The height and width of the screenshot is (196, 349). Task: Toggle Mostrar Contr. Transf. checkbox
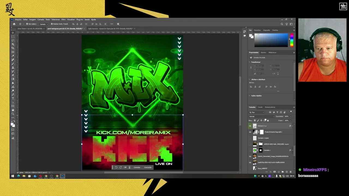click(x=52, y=24)
